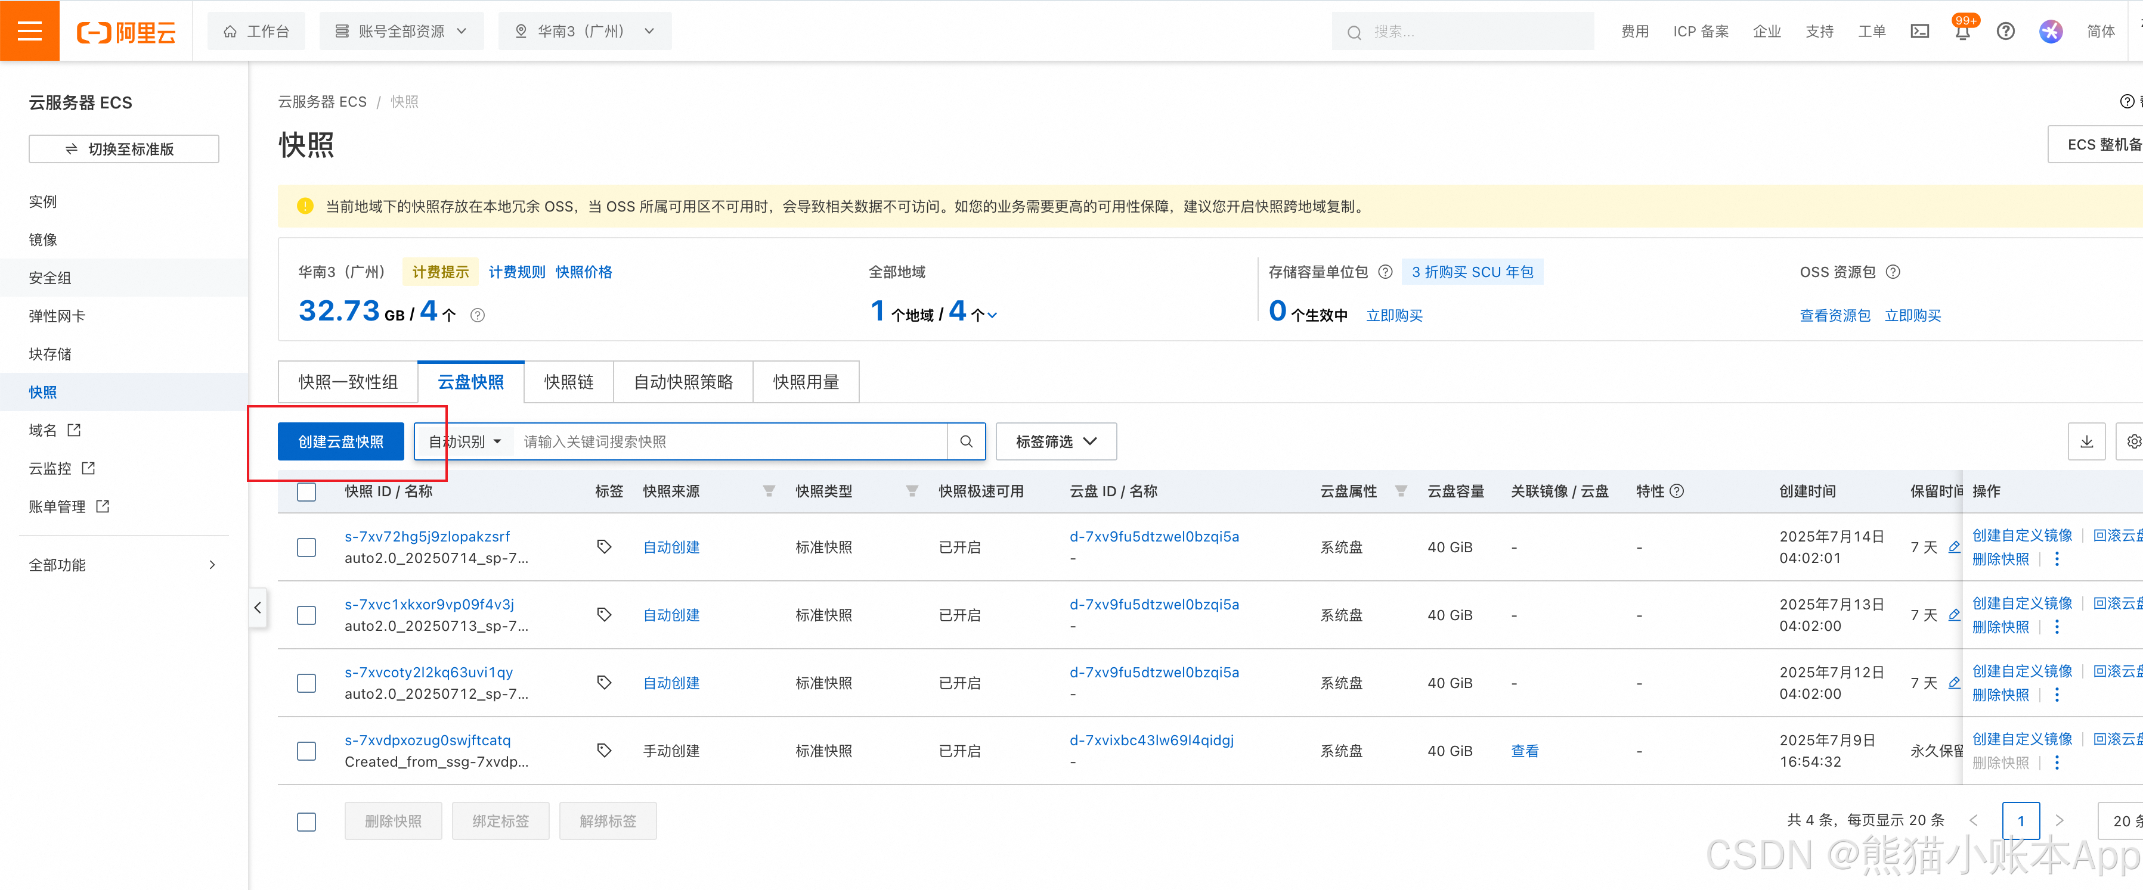Open 域名 external link in sidebar

tap(54, 431)
